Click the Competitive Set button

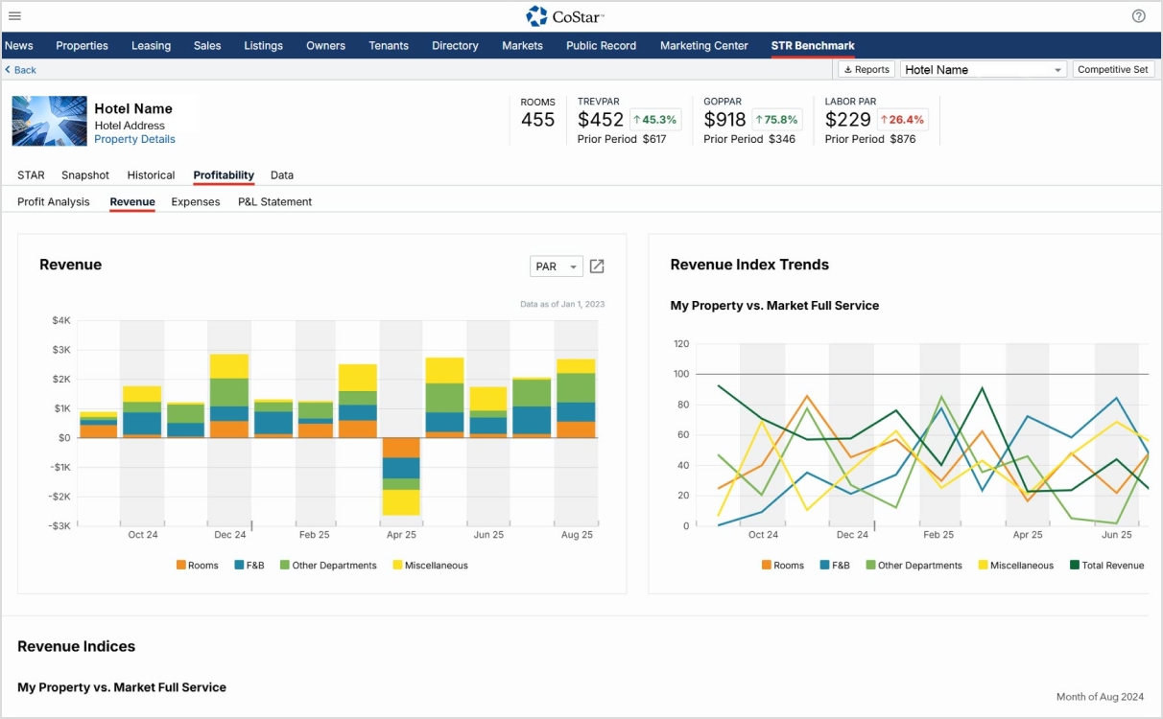(1112, 70)
